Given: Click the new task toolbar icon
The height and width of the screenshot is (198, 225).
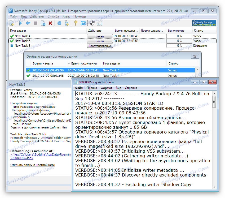Looking at the screenshot, I should 12,23.
